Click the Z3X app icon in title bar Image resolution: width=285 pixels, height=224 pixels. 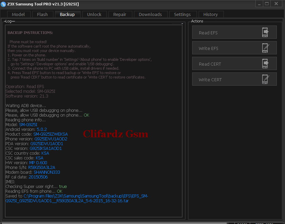click(3, 4)
